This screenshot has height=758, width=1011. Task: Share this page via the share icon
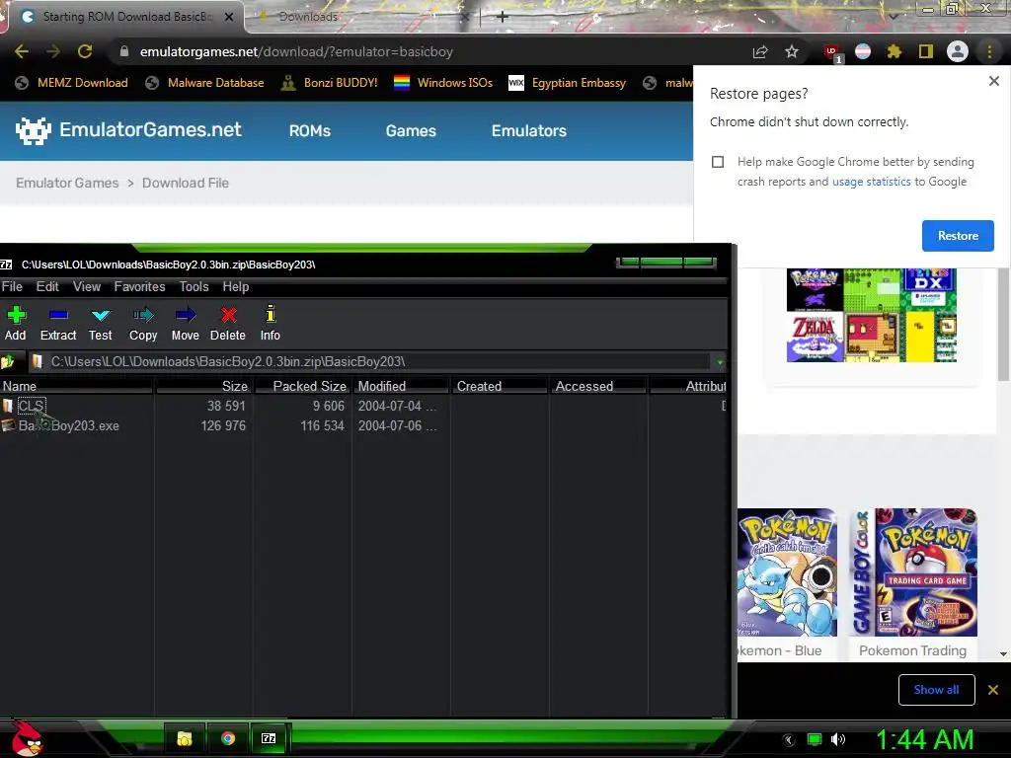point(760,51)
